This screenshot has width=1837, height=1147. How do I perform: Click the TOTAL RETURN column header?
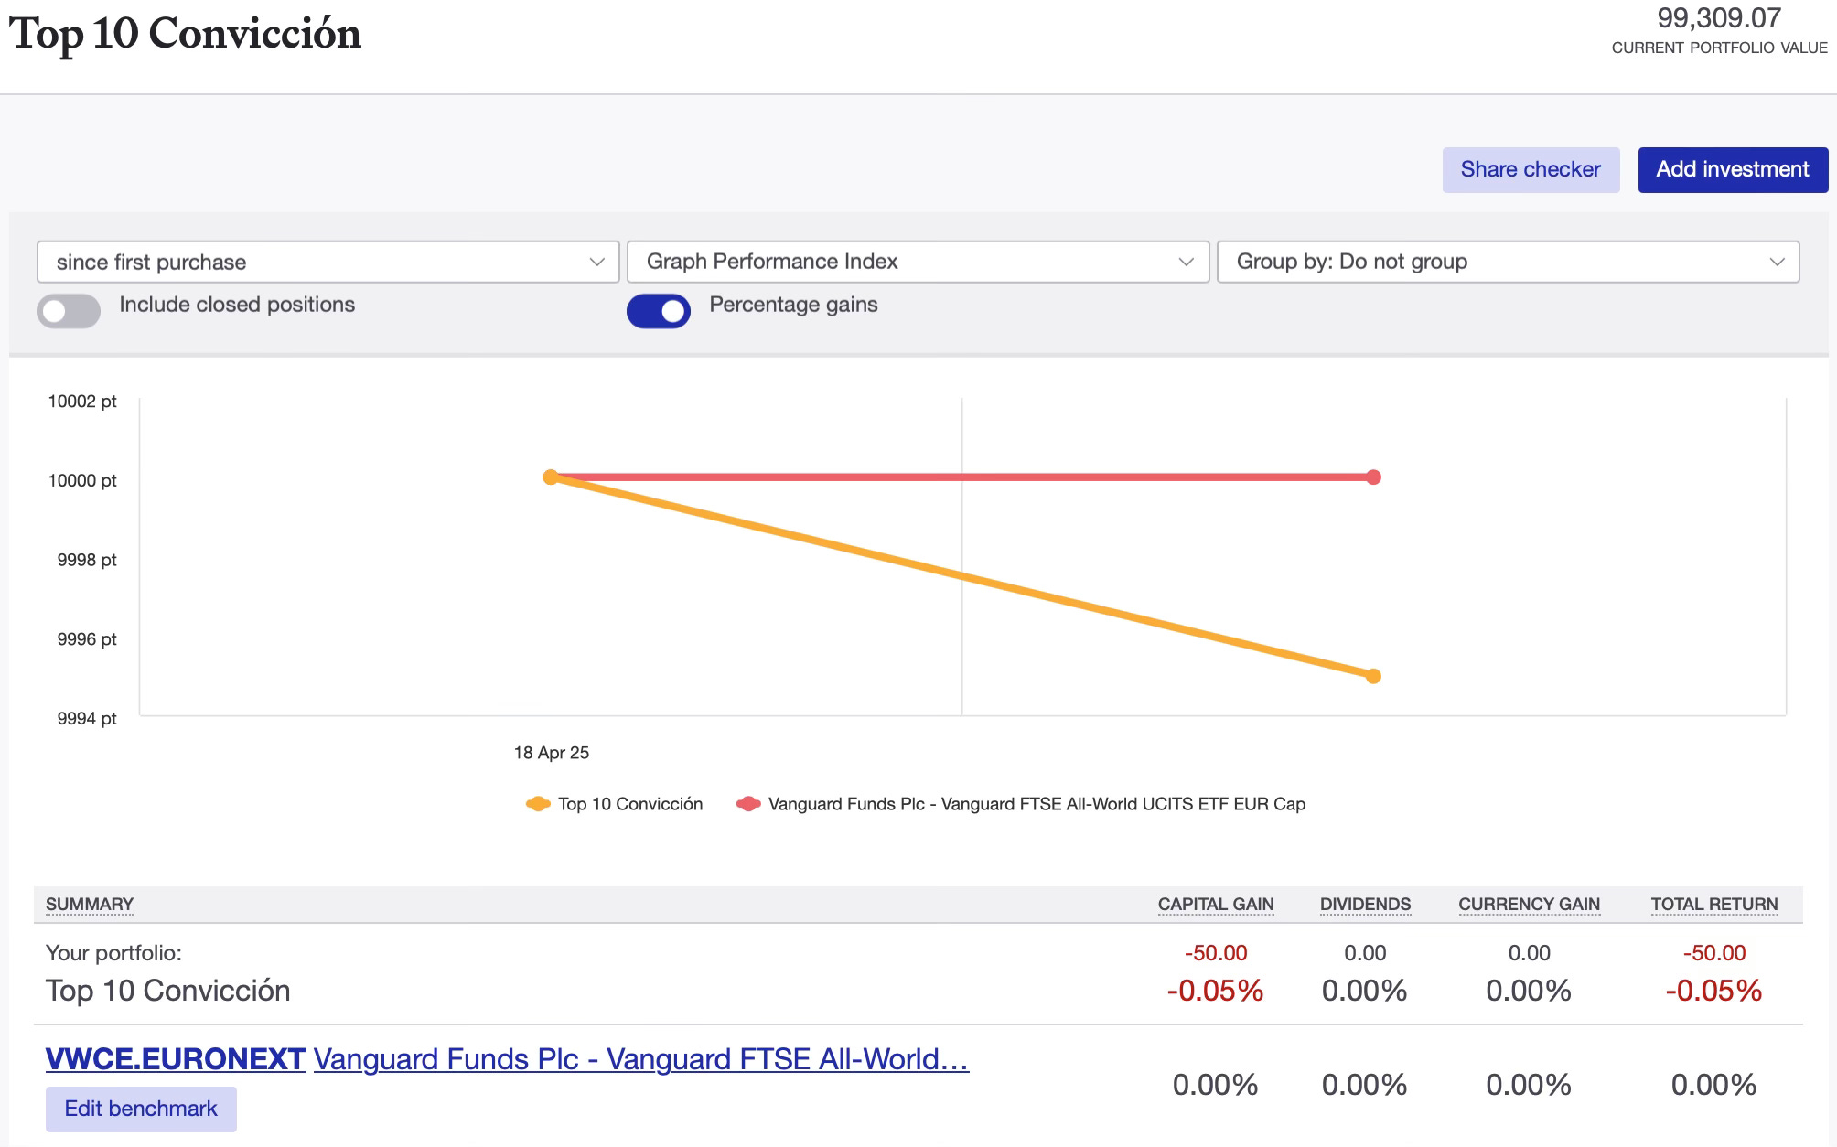click(1713, 905)
